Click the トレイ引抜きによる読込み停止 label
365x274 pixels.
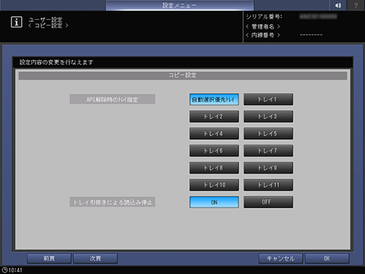click(x=112, y=202)
